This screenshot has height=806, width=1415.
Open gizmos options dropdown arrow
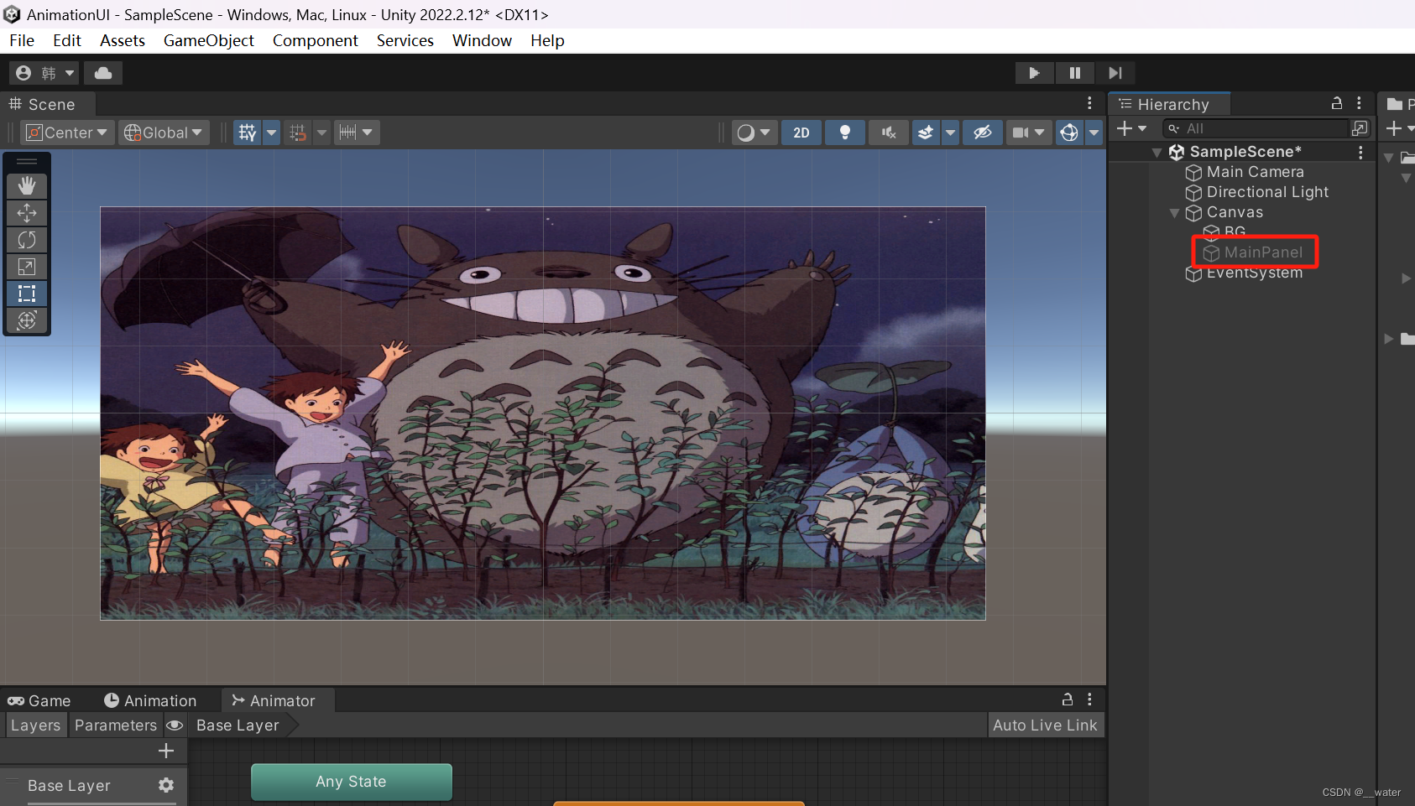(x=1094, y=133)
